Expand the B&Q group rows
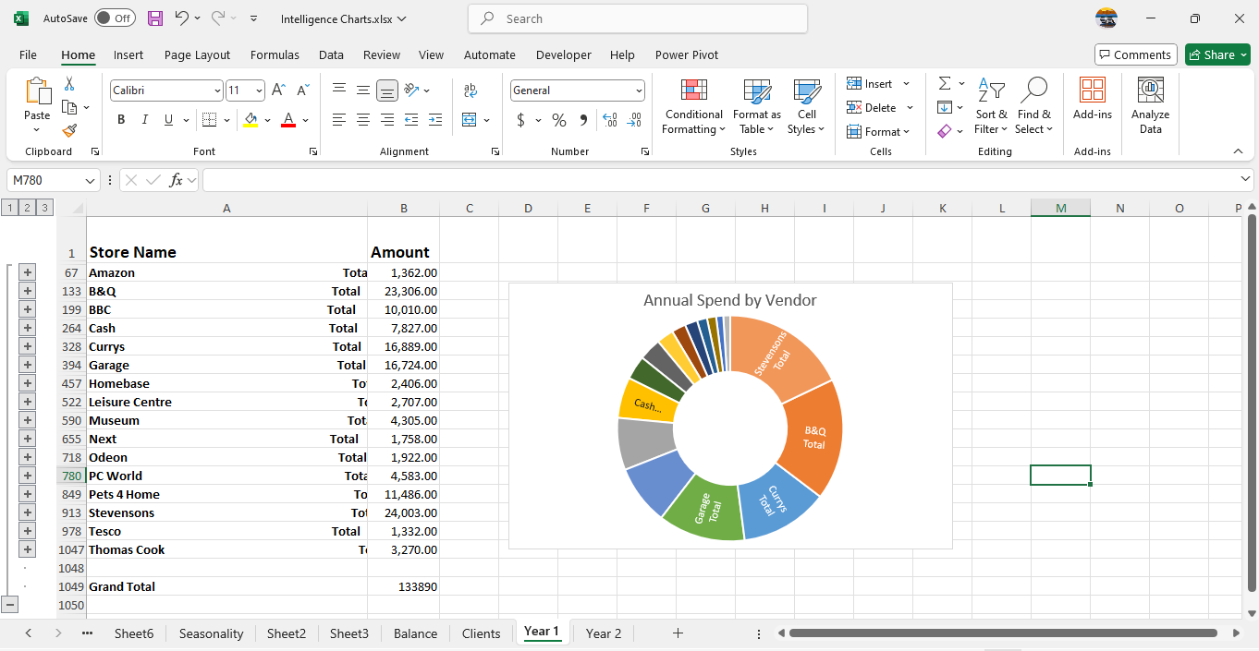The height and width of the screenshot is (651, 1259). pos(28,291)
